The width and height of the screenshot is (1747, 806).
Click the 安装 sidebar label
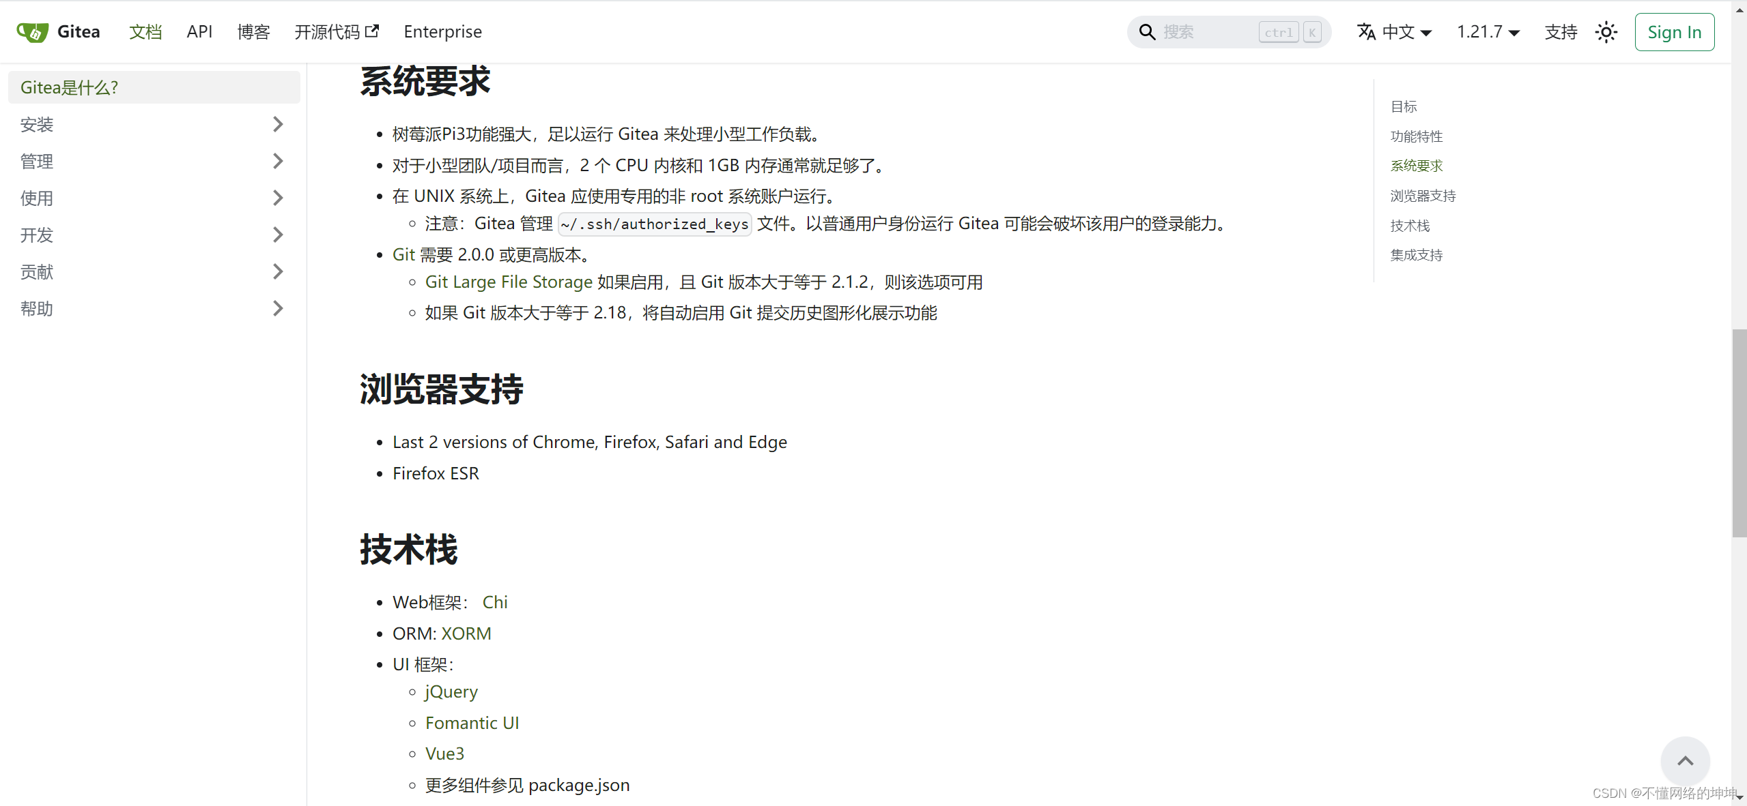tap(37, 124)
